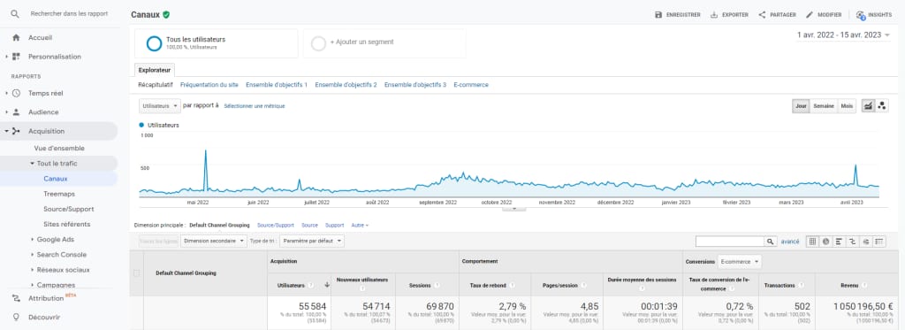
Task: Click the table search magnifier button
Action: [771, 242]
